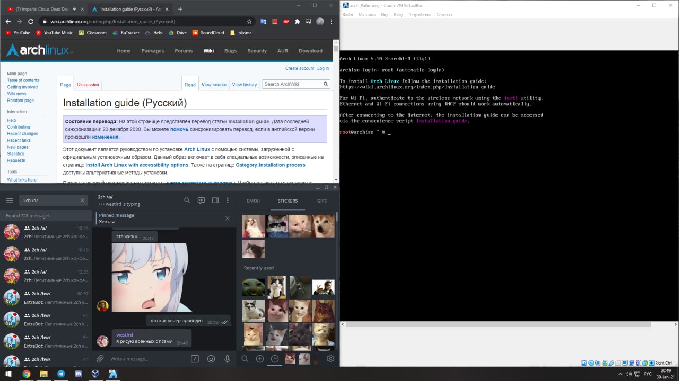Toggle Telegram's right info sidebar panel

(215, 201)
